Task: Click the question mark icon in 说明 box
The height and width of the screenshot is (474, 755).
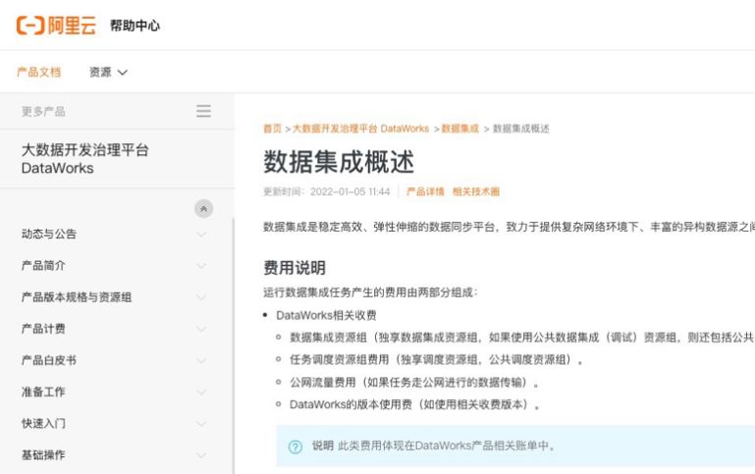Action: (x=296, y=447)
